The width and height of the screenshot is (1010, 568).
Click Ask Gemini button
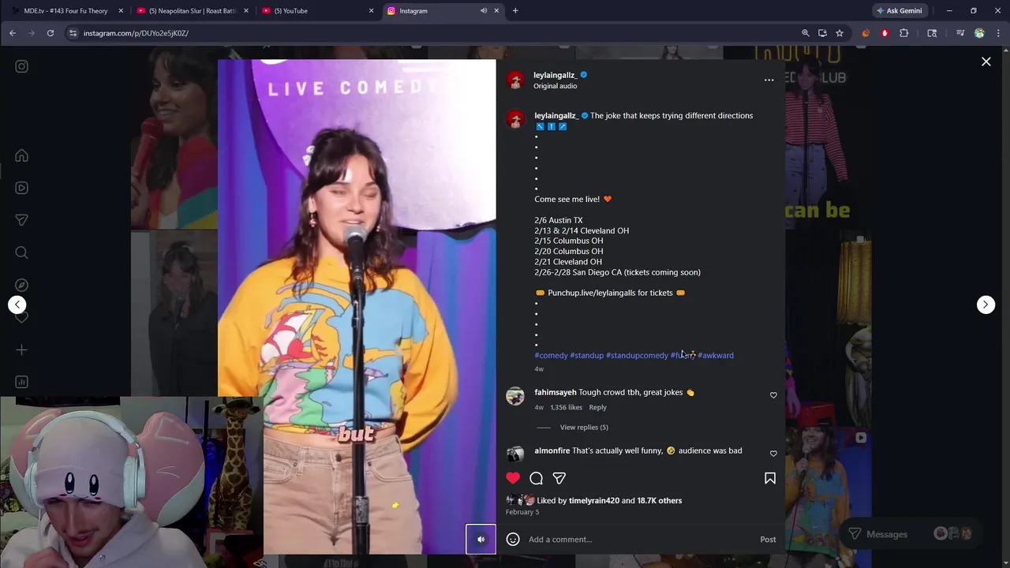click(x=899, y=11)
